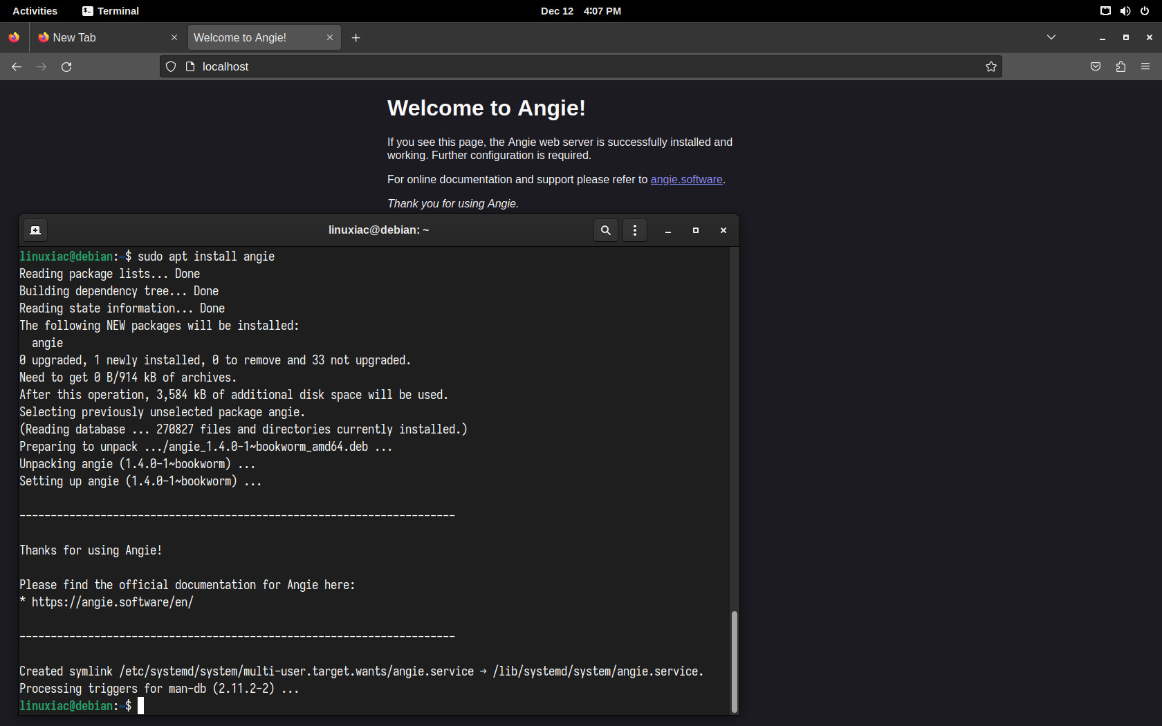Viewport: 1162px width, 726px height.
Task: Open the Terminal app menu in top bar
Action: pos(111,11)
